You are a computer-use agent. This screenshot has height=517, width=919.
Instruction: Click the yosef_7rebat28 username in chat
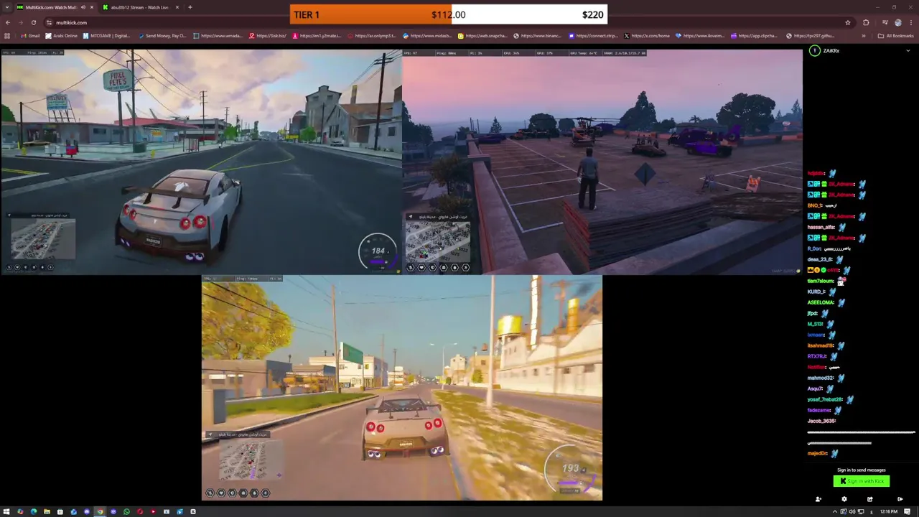click(824, 399)
